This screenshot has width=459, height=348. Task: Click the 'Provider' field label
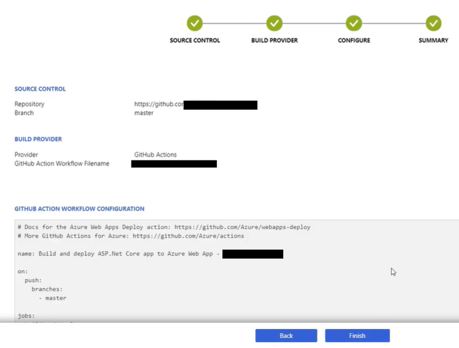tap(26, 155)
